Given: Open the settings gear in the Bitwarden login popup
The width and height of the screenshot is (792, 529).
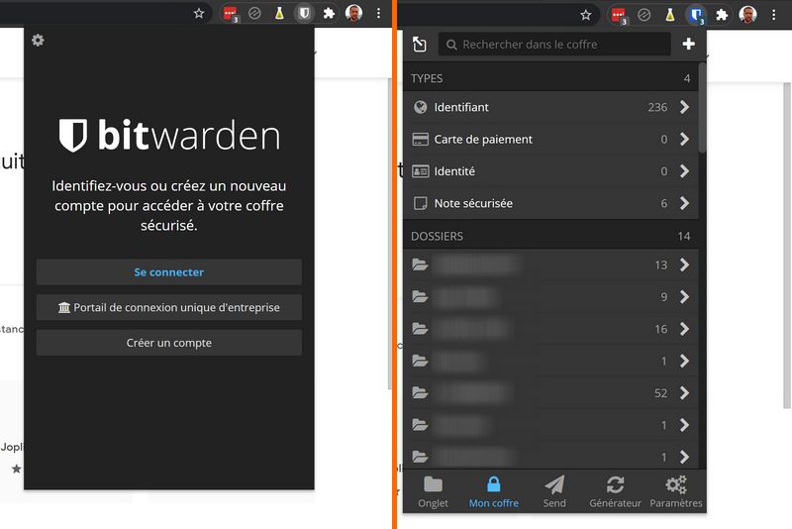Looking at the screenshot, I should (x=38, y=40).
